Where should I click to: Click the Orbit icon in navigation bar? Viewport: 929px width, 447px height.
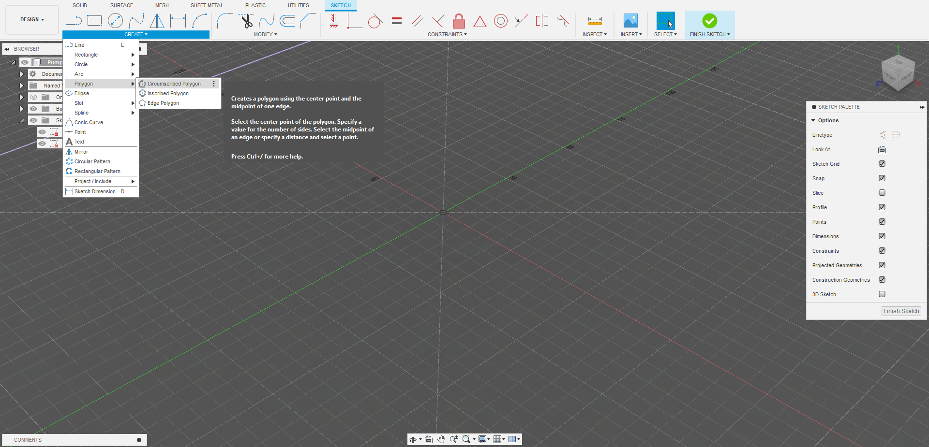pos(413,439)
